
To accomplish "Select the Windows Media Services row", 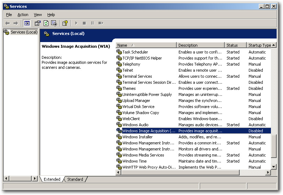I will click(193, 155).
